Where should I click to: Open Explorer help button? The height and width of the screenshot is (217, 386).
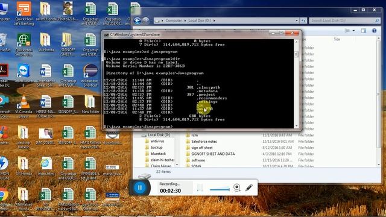point(374,31)
